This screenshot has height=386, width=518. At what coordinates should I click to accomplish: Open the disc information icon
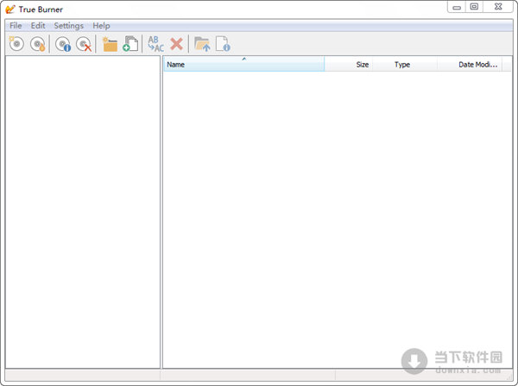(x=63, y=44)
